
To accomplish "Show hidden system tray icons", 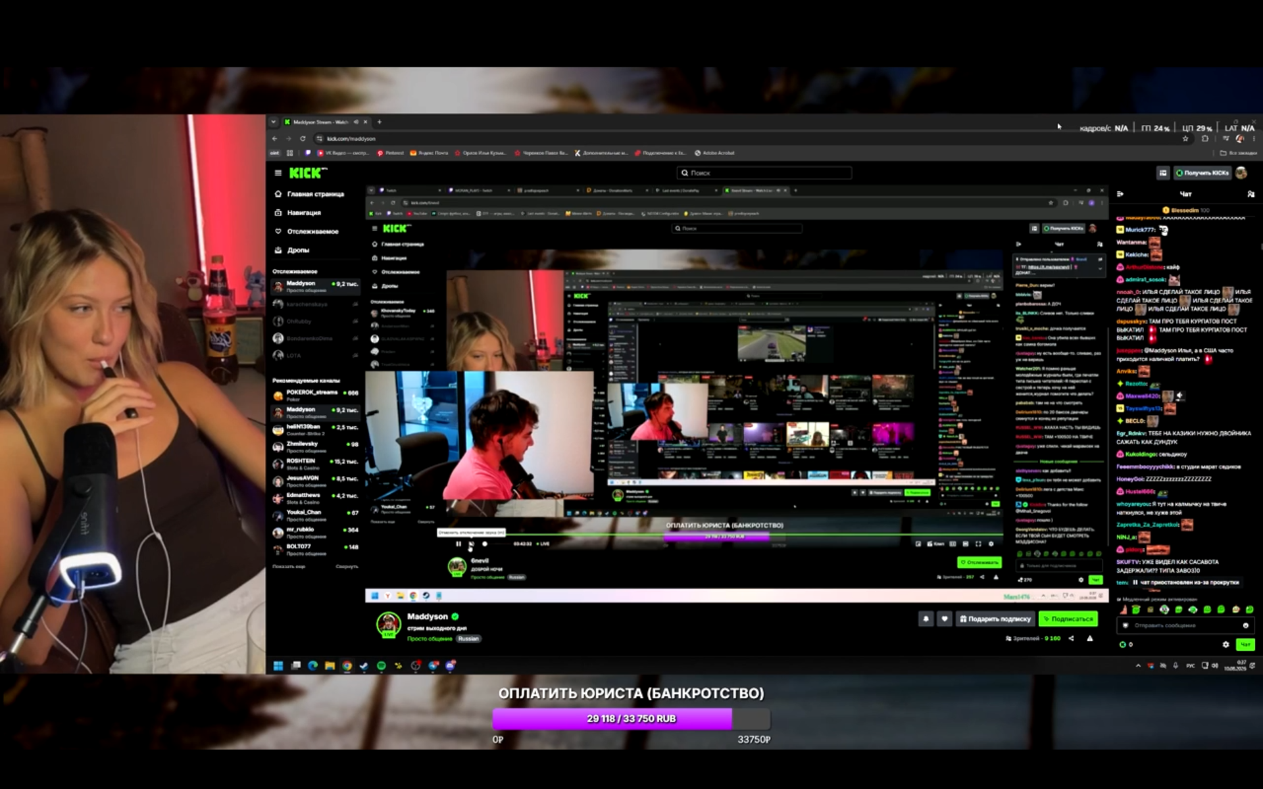I will (1138, 665).
